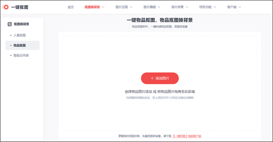This screenshot has height=142, width=273.
Task: Expand the chevron next to 图片压缩
Action: tap(131, 7)
